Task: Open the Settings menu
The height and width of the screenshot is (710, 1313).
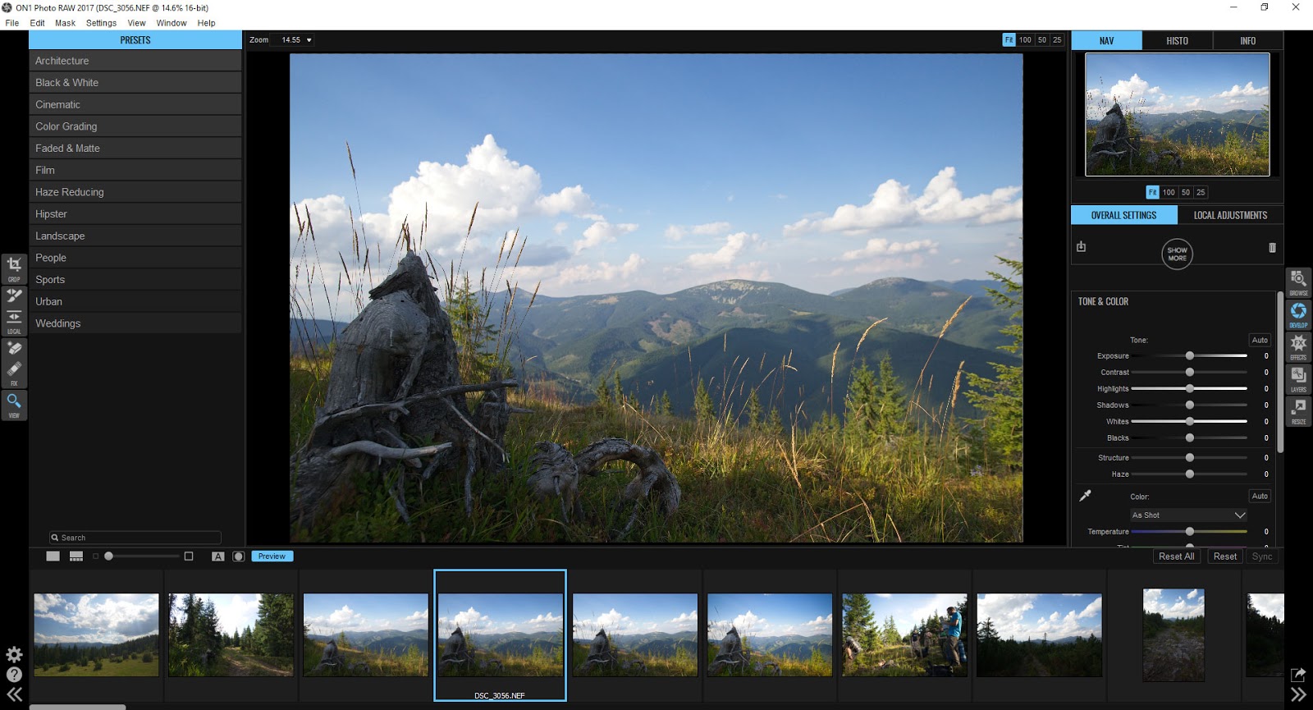Action: pos(101,23)
